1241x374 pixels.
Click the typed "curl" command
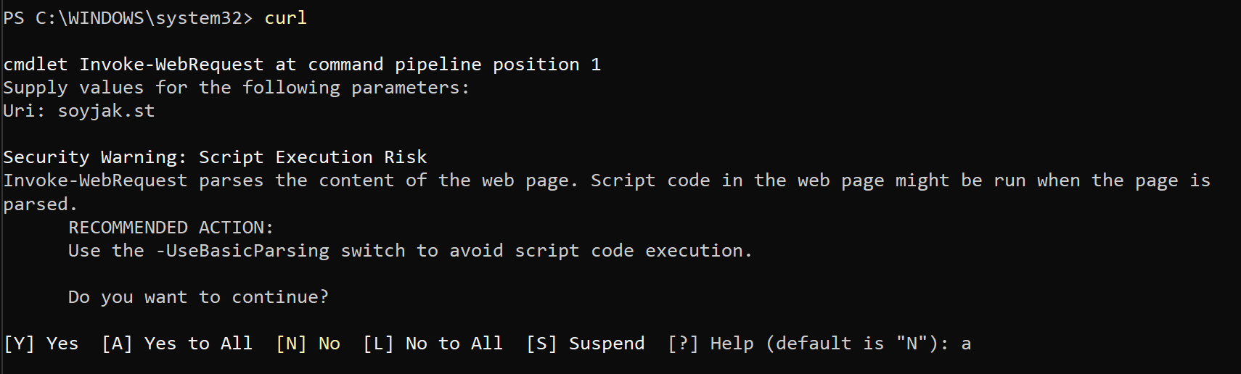(x=285, y=18)
